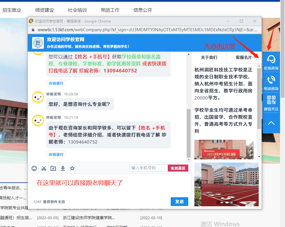The image size is (285, 227).
Task: Click the star rating icon
Action: 72,168
